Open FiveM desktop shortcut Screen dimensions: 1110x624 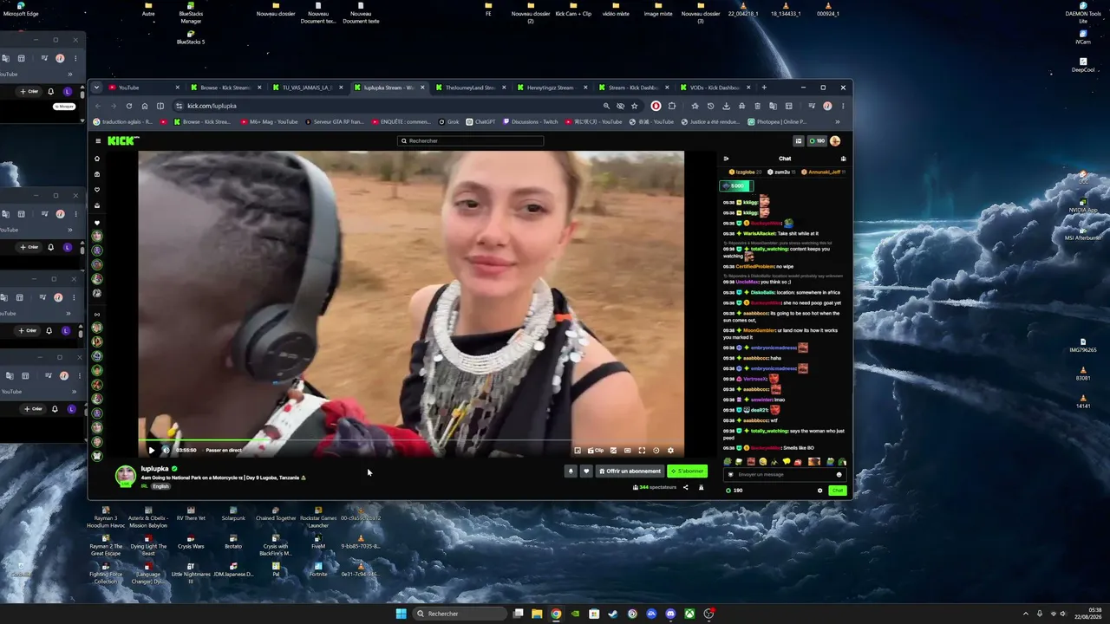(318, 542)
